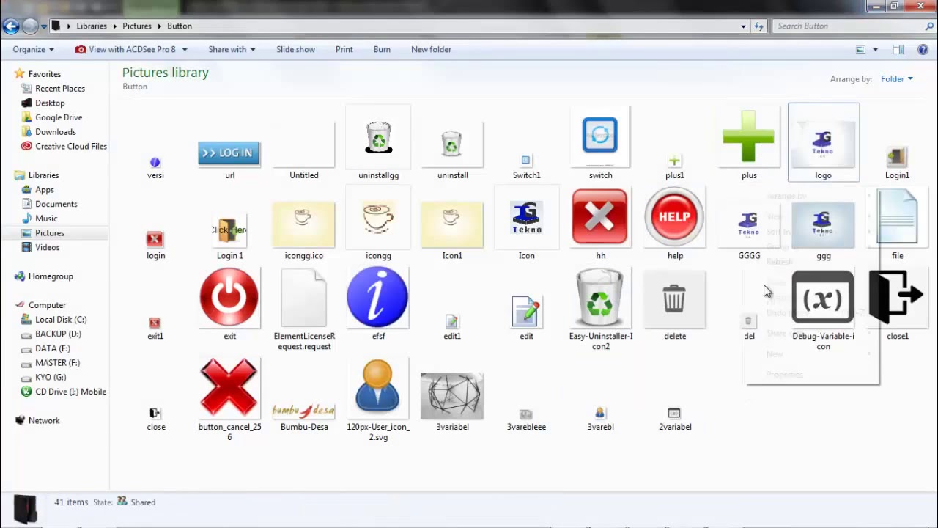The image size is (938, 528).
Task: Select the 3variabel wireframe image
Action: [x=451, y=396]
